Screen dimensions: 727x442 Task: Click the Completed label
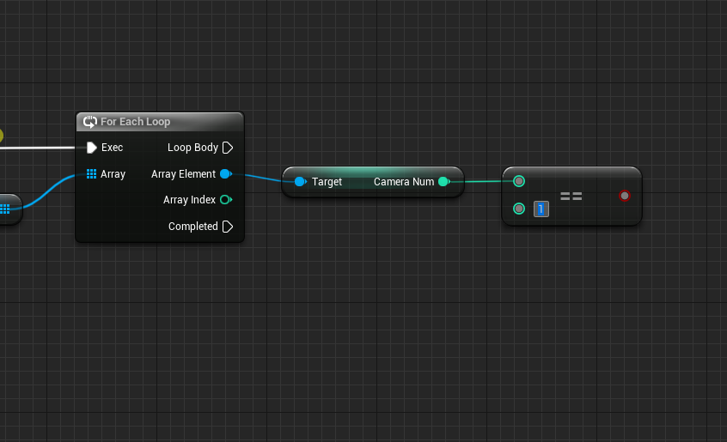click(192, 227)
